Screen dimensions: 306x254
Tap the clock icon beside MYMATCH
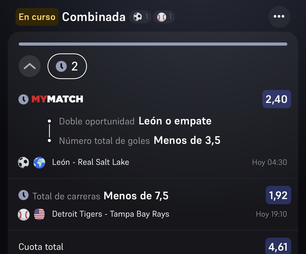[24, 100]
